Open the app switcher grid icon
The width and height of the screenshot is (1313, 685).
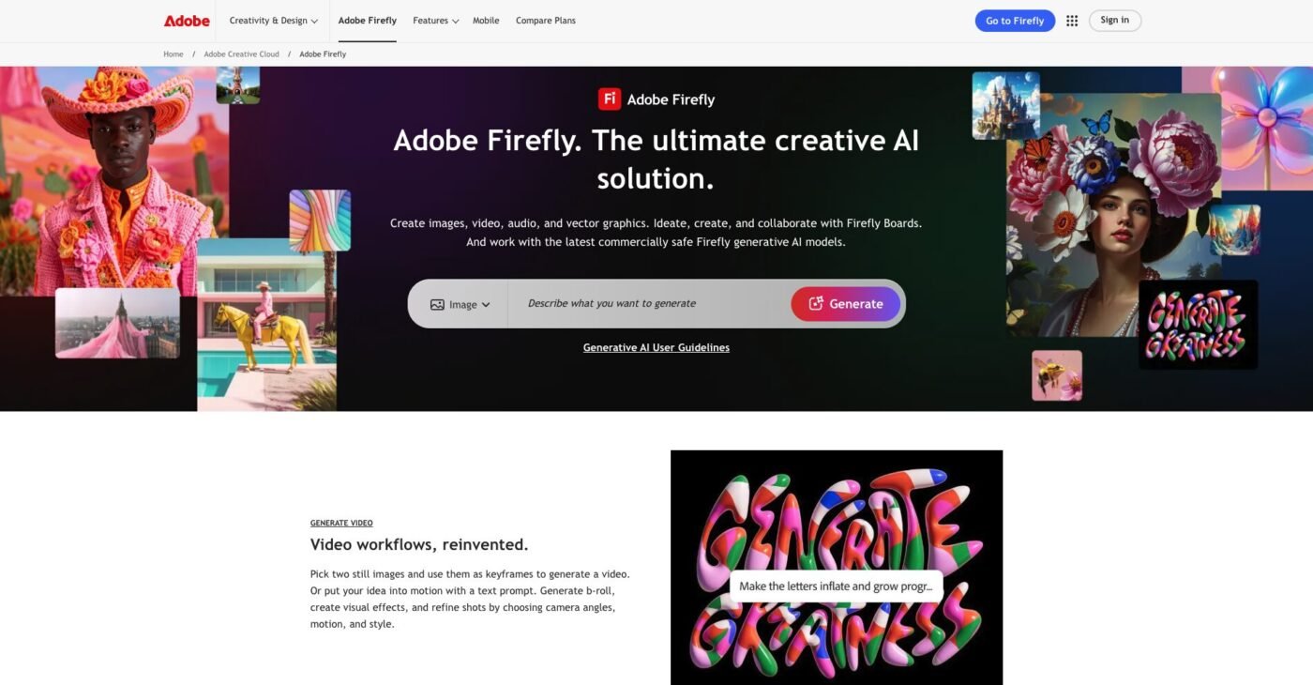[x=1072, y=21]
